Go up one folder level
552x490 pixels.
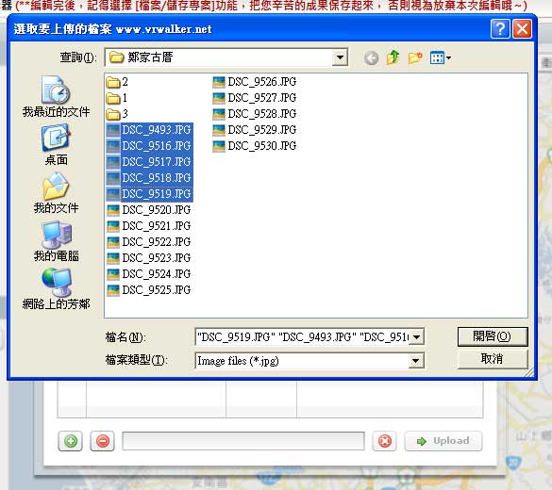393,57
